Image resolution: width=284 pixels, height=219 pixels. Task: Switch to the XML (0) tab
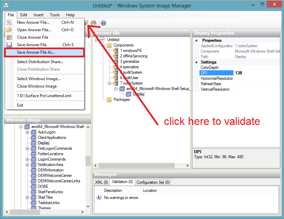point(101,182)
